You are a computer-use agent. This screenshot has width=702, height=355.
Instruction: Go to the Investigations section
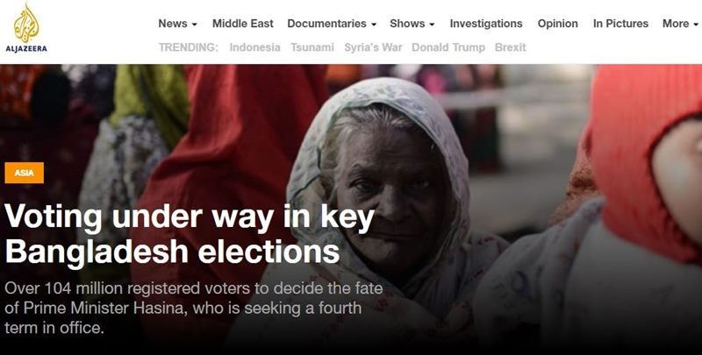pyautogui.click(x=486, y=24)
